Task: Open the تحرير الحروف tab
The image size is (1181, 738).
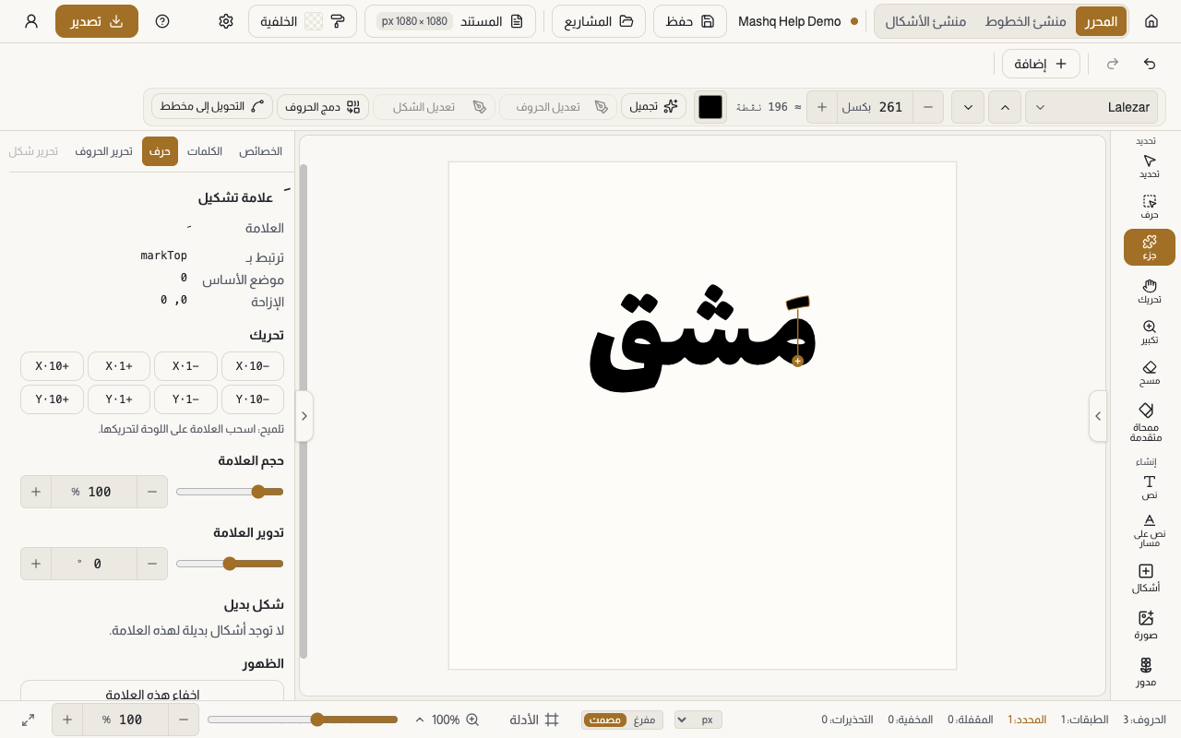Action: [x=104, y=151]
